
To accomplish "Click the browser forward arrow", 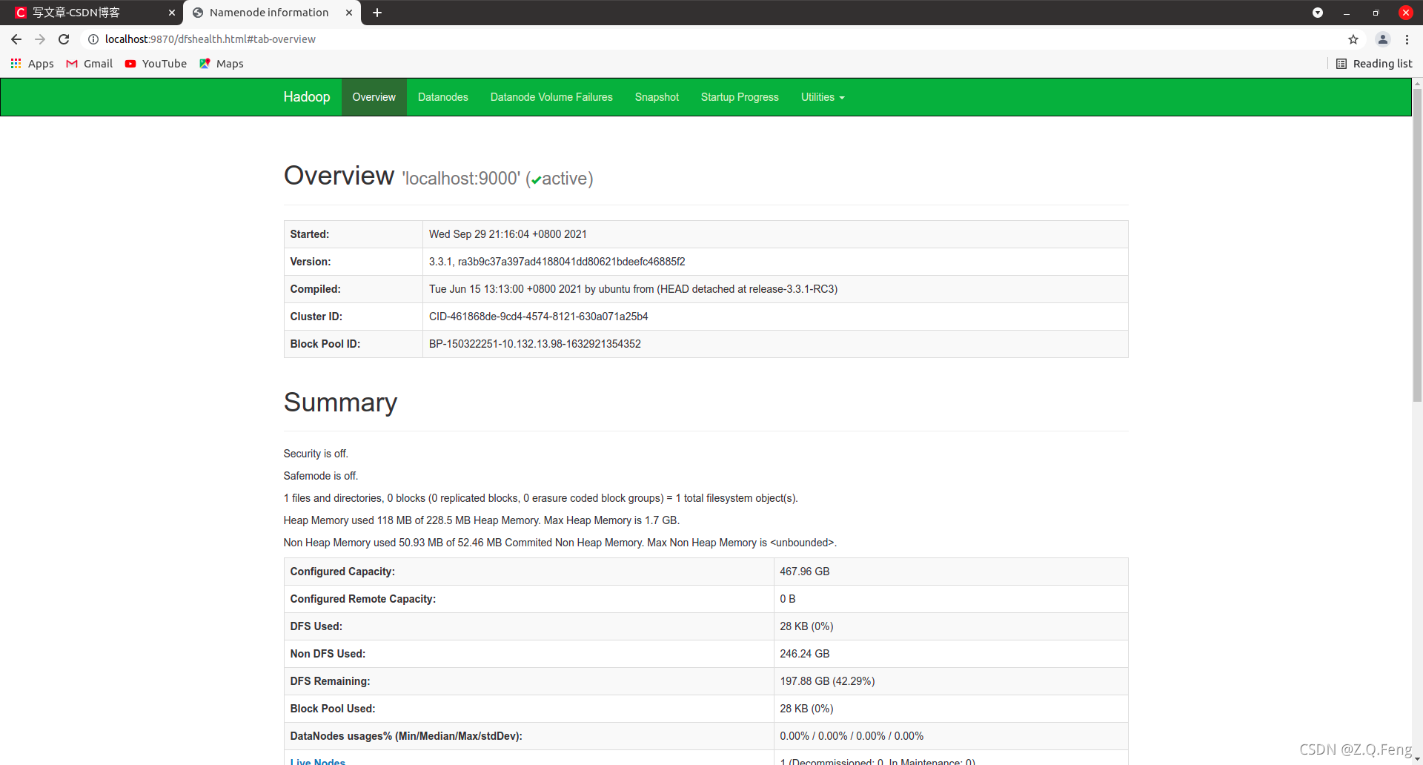I will pyautogui.click(x=40, y=39).
